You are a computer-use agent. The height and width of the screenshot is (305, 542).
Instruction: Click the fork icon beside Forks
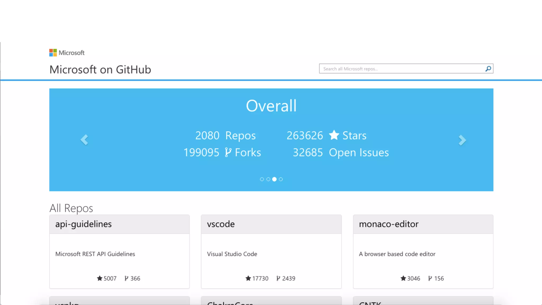228,152
